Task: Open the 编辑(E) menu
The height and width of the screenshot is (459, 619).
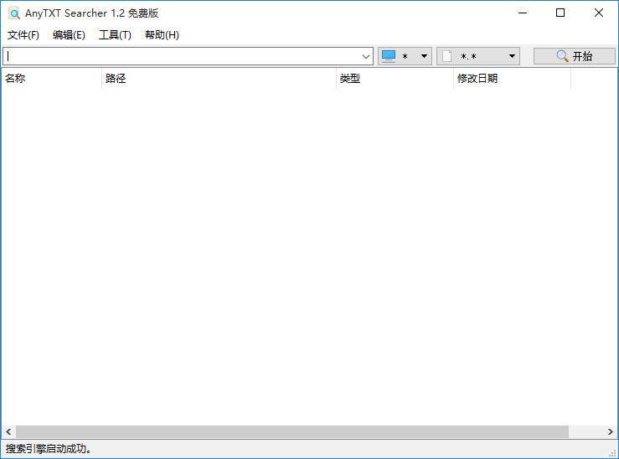Action: pyautogui.click(x=69, y=35)
